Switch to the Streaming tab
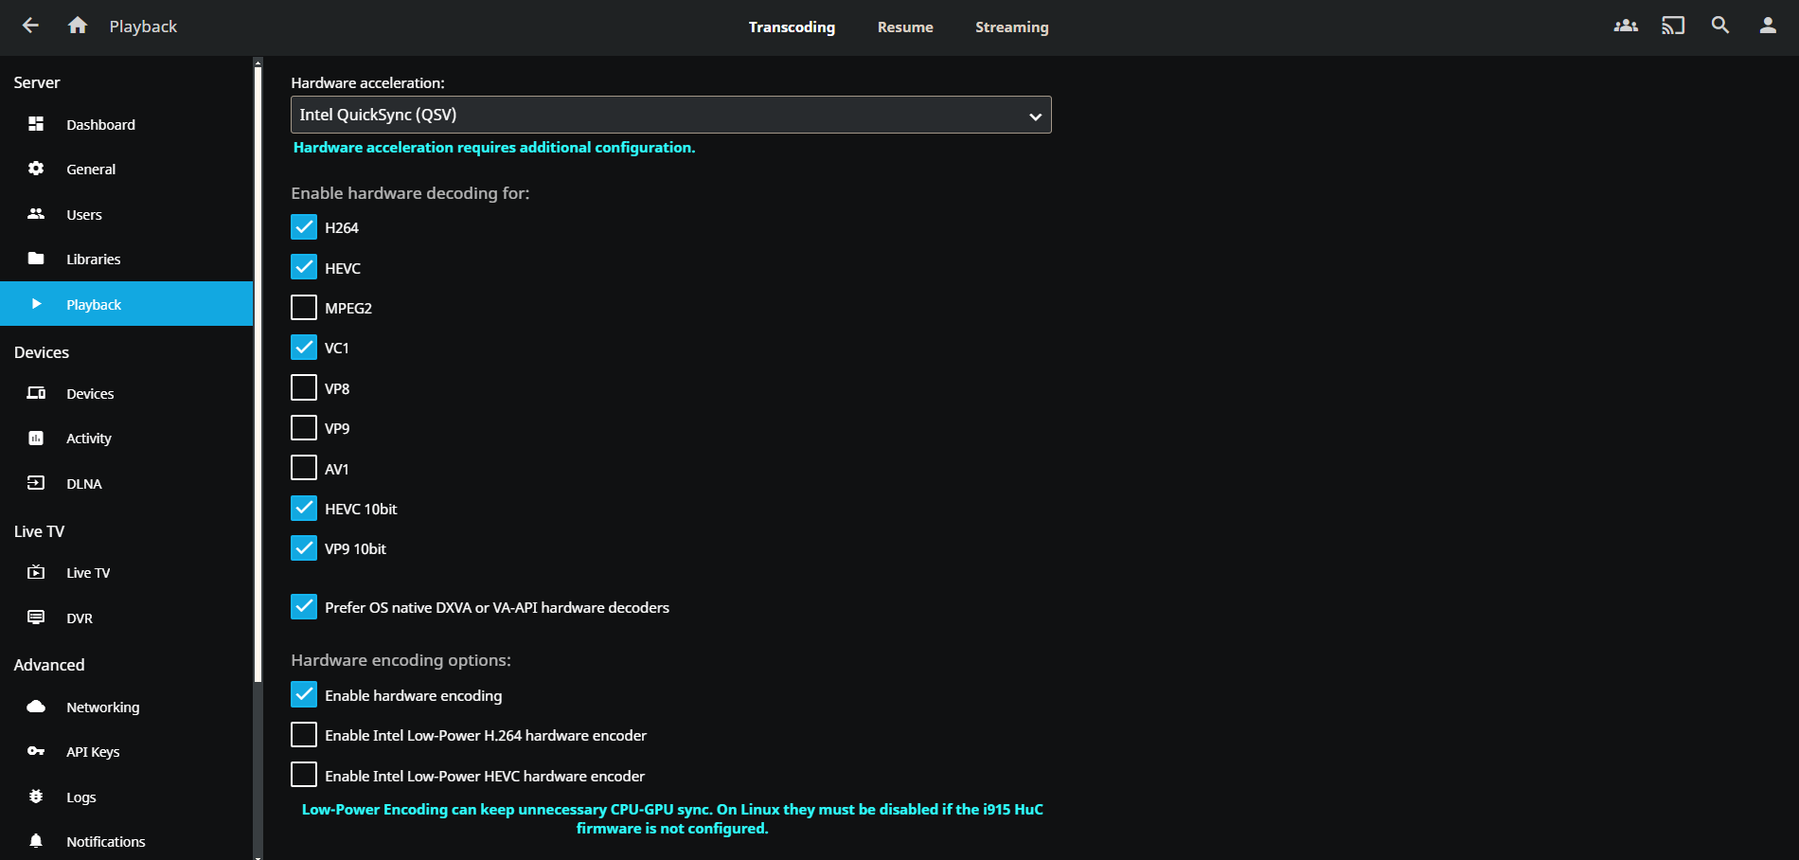 click(x=1011, y=27)
